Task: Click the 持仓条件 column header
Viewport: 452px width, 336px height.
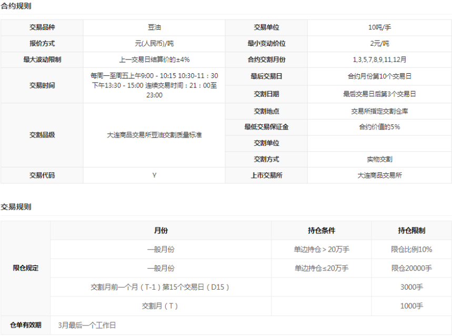Action: click(x=321, y=231)
